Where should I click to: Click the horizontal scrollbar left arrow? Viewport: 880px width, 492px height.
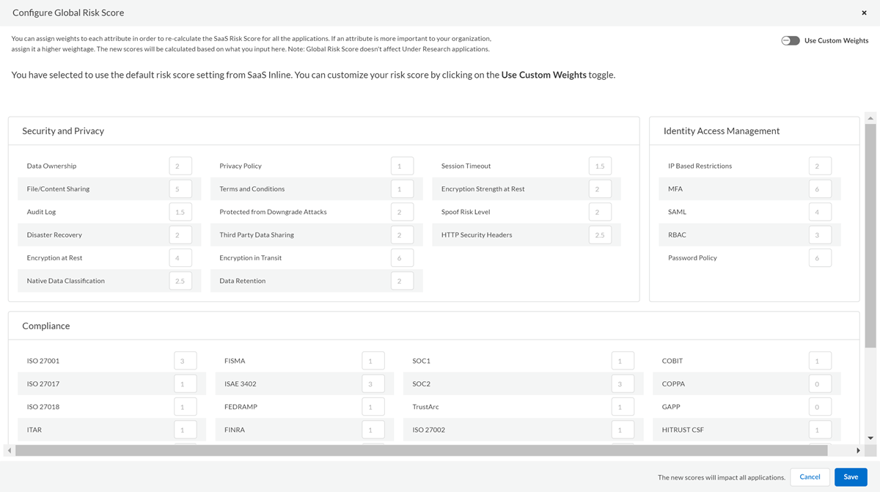(x=10, y=450)
